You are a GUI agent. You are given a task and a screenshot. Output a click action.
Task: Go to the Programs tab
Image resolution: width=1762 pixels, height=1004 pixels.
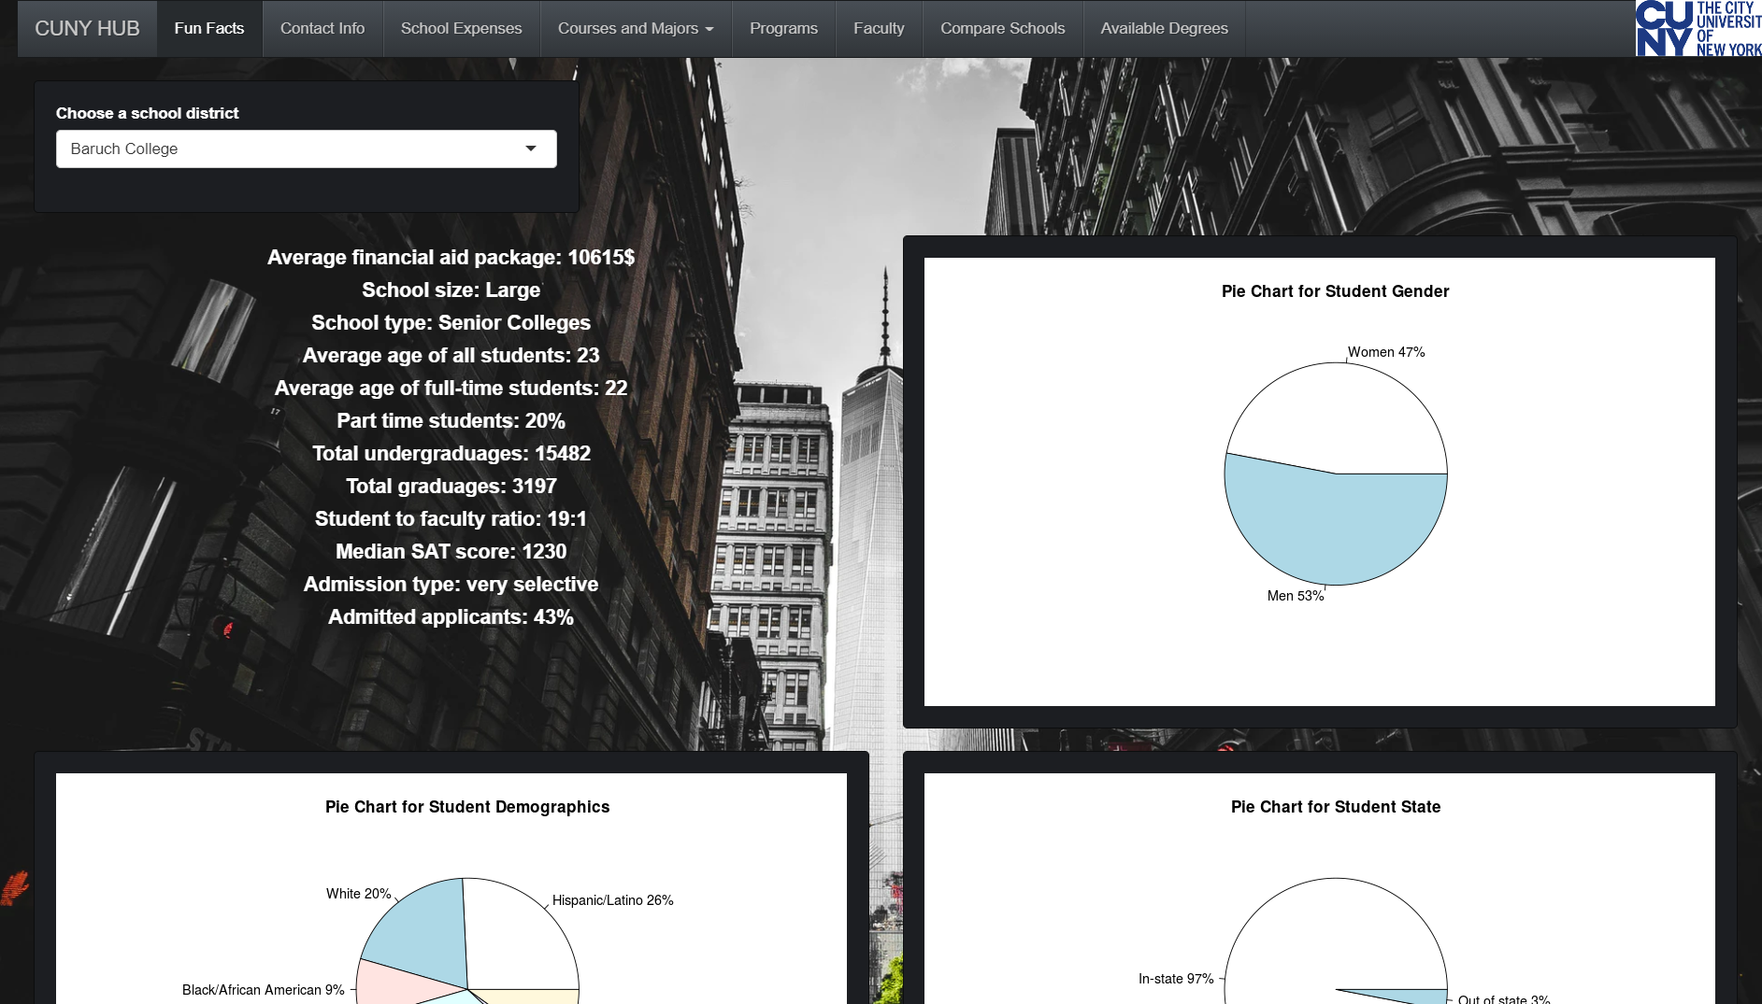click(783, 28)
